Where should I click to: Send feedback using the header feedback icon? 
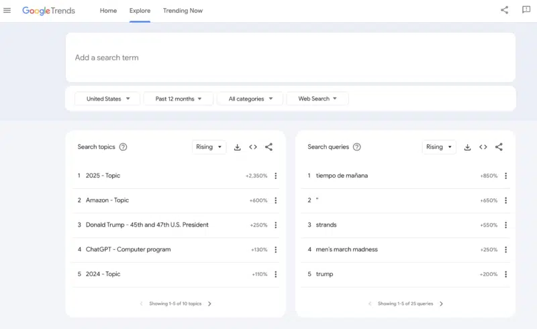coord(526,10)
